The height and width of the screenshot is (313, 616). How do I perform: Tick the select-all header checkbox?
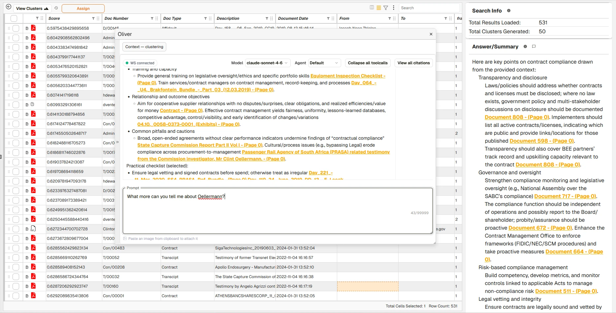pyautogui.click(x=14, y=18)
